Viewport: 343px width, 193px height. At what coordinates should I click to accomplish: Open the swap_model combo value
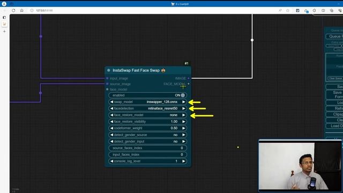tap(162, 102)
